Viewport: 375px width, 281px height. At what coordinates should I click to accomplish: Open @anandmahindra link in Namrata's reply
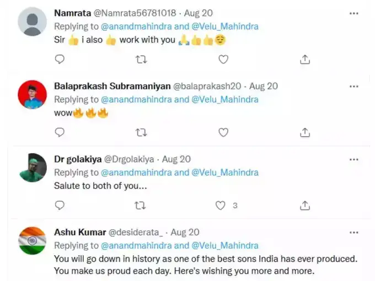click(x=136, y=26)
